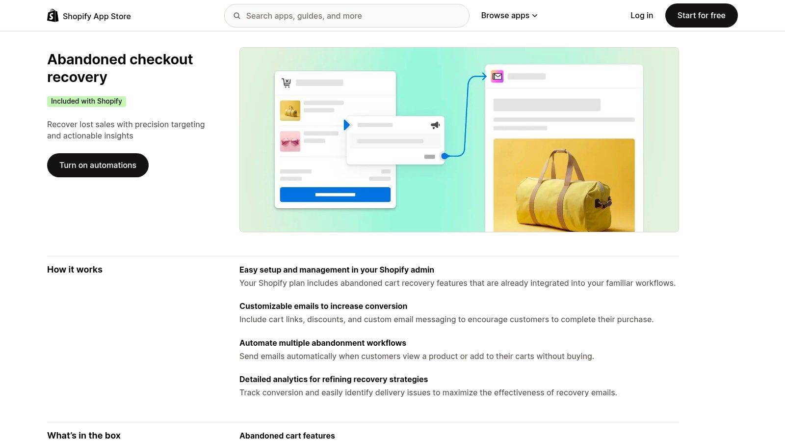Click the Shopify bag logo icon
The width and height of the screenshot is (785, 442).
[x=52, y=16]
